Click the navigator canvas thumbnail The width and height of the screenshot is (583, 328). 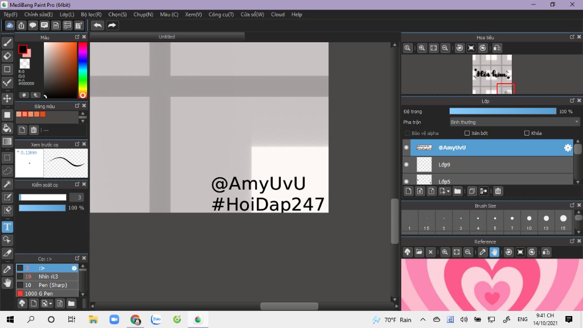click(x=492, y=74)
